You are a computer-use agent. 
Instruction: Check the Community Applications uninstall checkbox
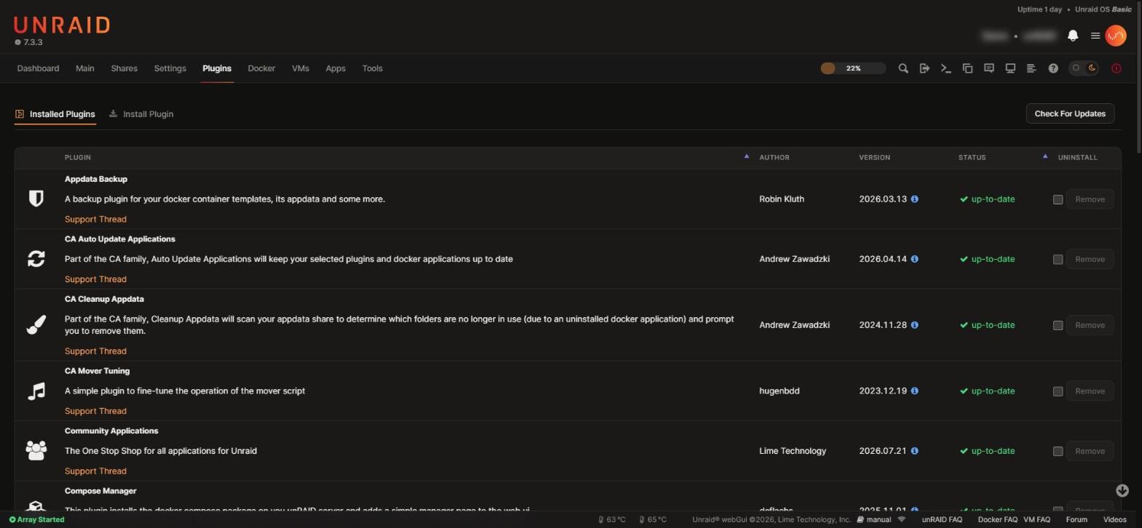coord(1058,452)
